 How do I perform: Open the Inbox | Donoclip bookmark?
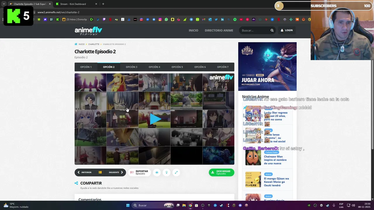coord(75,20)
